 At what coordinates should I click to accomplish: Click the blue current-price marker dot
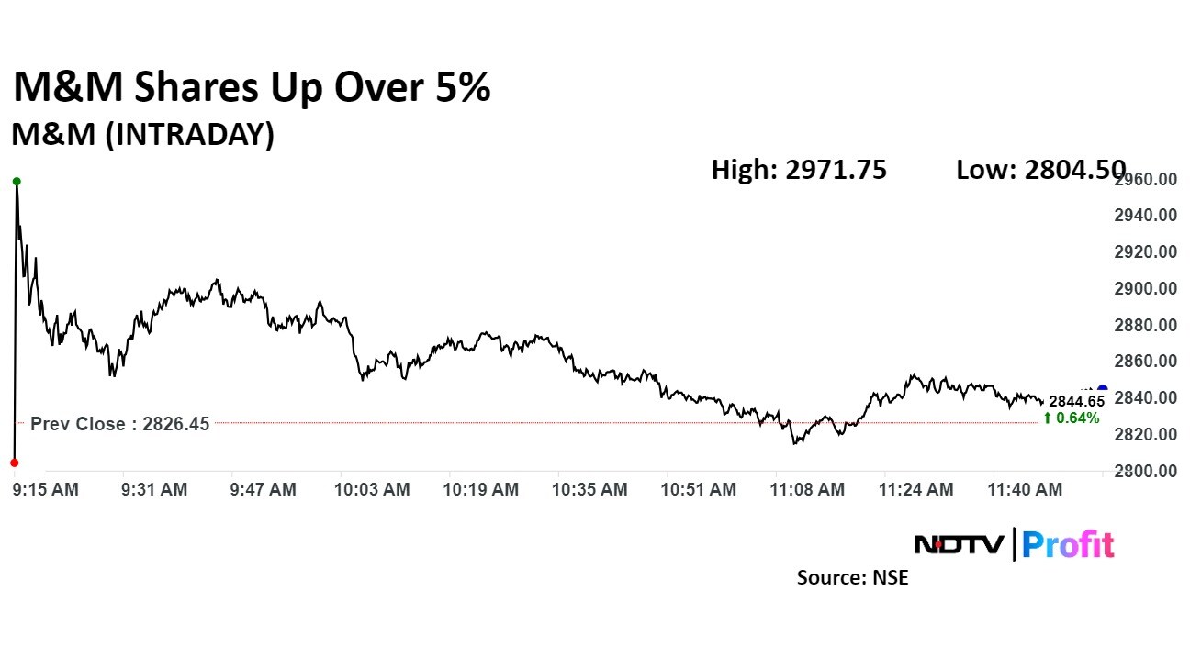point(1102,390)
